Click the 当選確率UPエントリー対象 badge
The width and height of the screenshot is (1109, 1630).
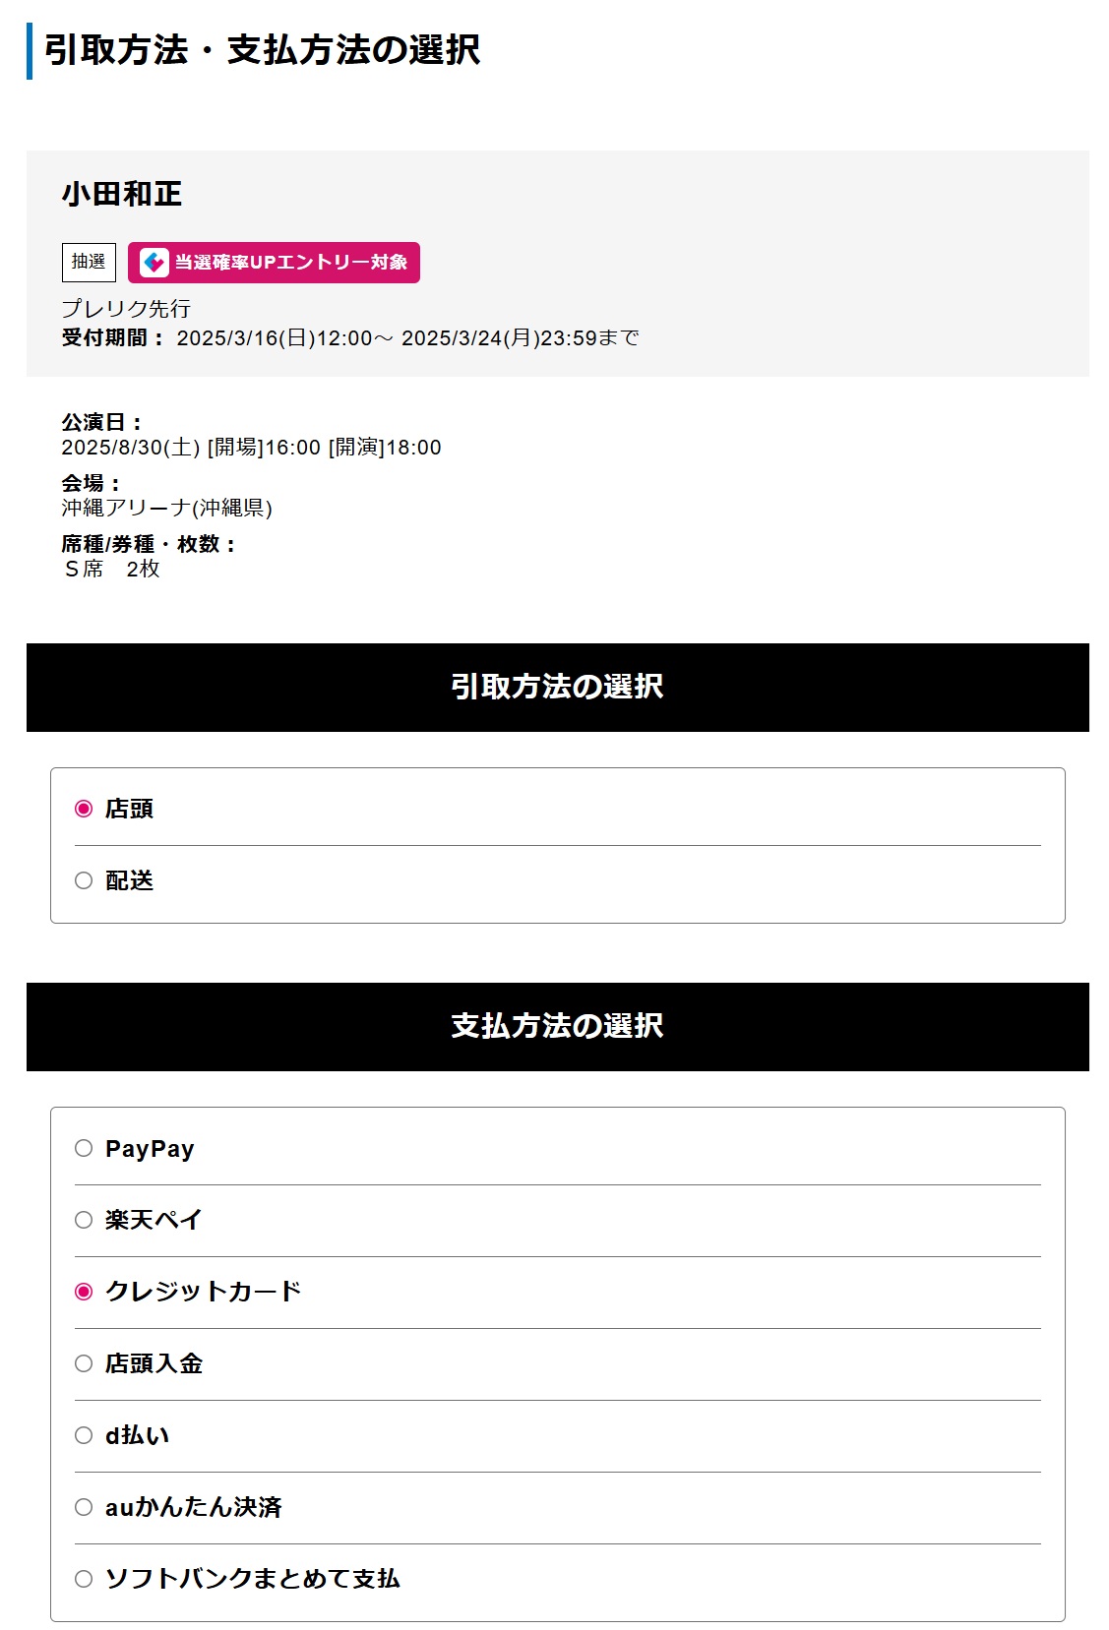pos(274,263)
